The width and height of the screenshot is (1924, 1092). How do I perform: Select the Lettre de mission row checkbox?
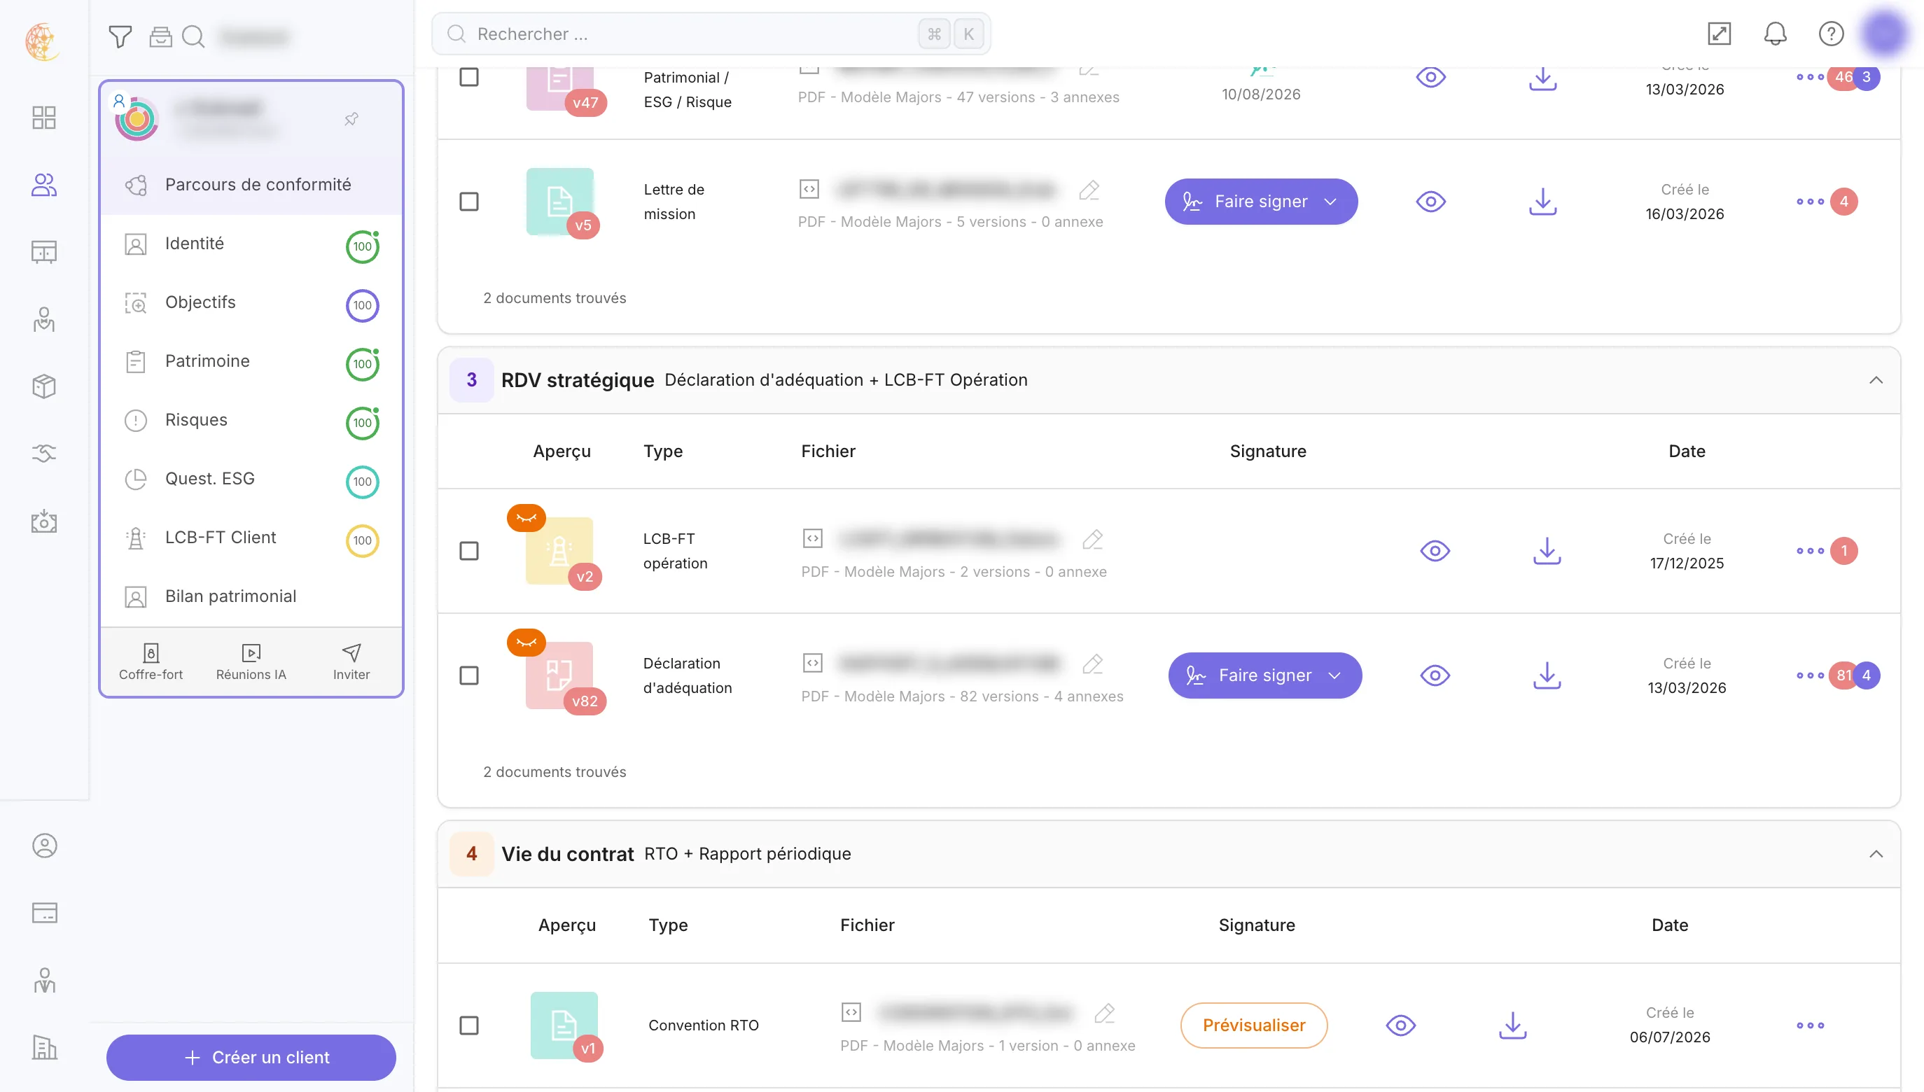469,202
